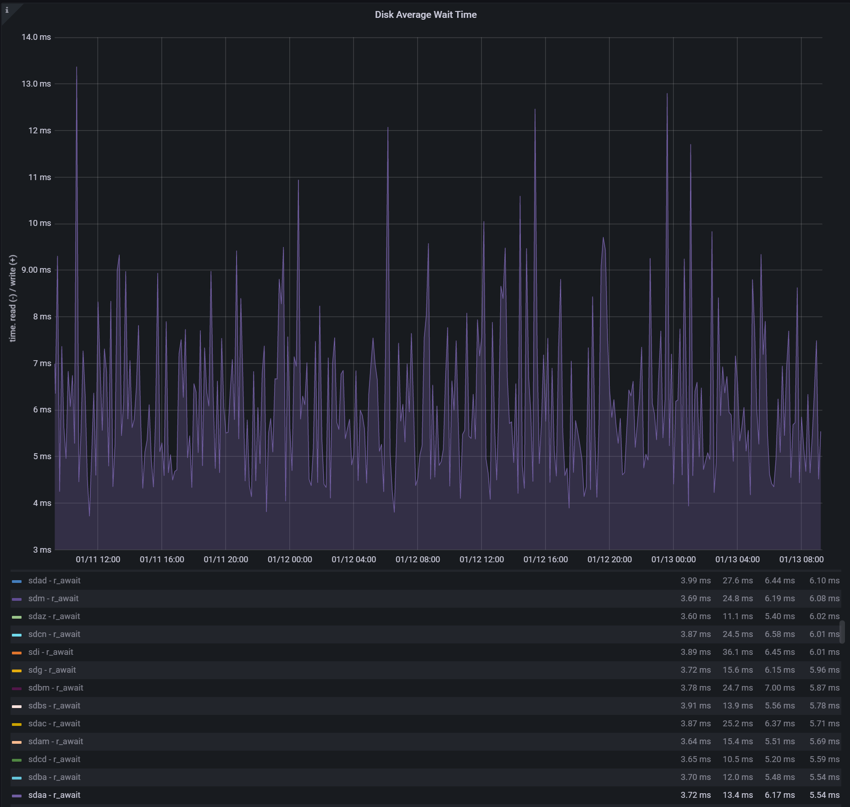Click the 01/12 16:00 x-axis label
The image size is (850, 807).
546,560
